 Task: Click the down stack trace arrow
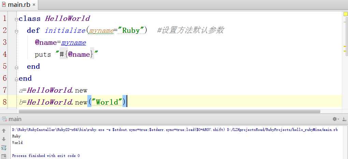point(3,139)
